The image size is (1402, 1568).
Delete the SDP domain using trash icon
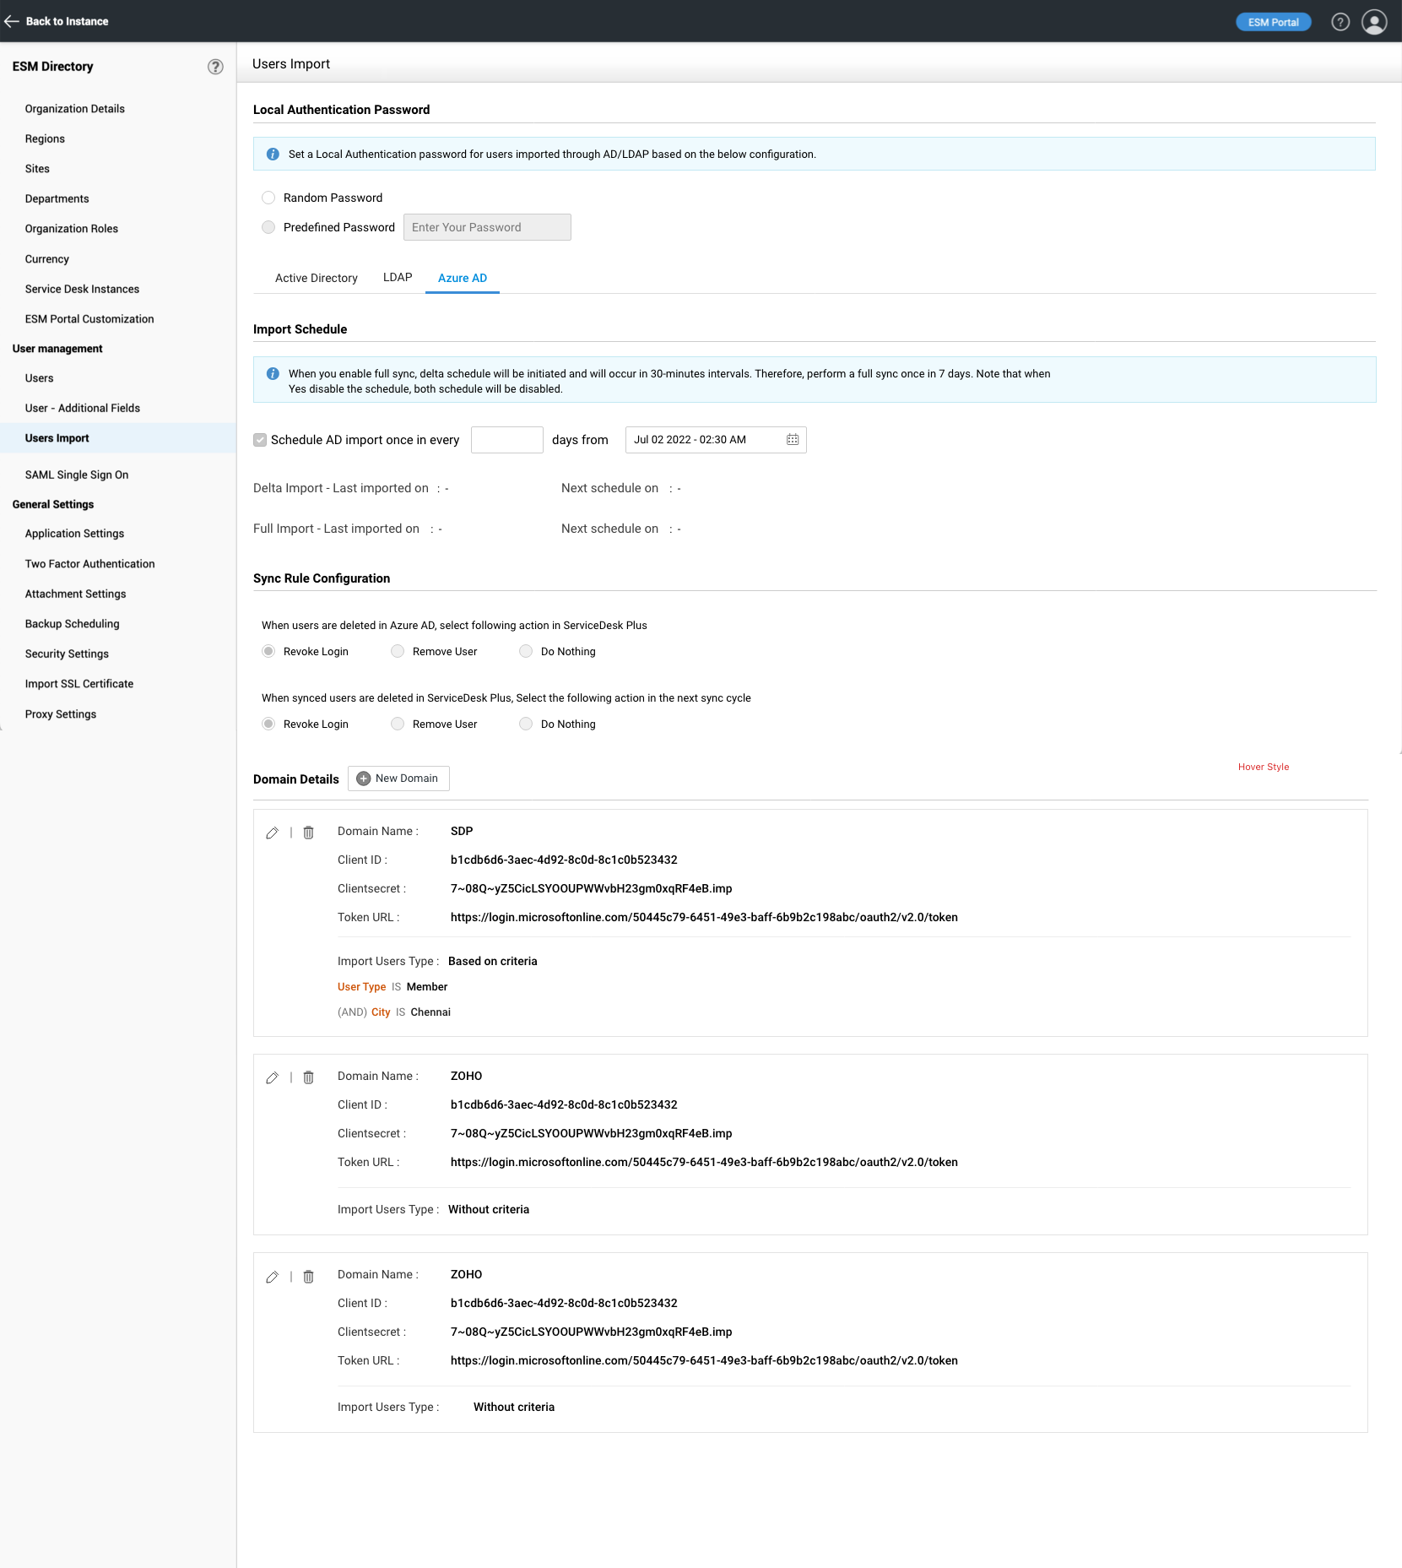pyautogui.click(x=308, y=833)
